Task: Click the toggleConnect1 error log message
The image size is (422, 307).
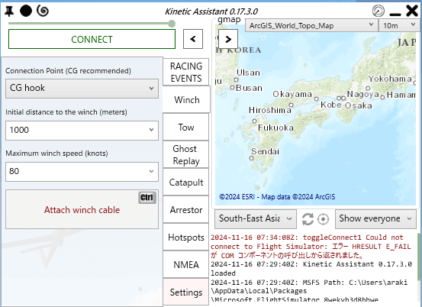Action: (311, 246)
